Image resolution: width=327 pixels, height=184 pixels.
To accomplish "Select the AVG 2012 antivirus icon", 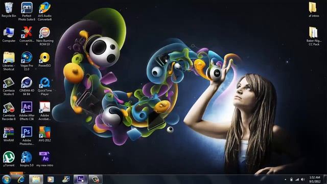I will pyautogui.click(x=44, y=134).
